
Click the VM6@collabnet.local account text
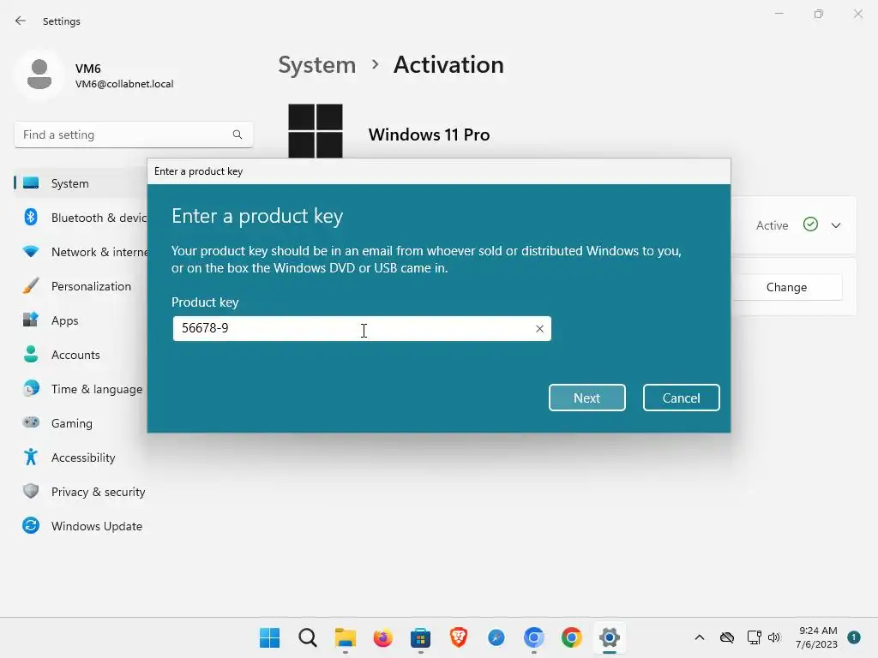tap(124, 84)
